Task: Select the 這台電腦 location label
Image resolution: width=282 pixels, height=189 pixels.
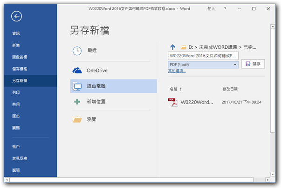Action: pos(96,86)
